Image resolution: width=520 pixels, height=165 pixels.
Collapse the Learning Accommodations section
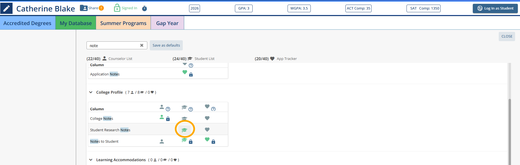(91, 160)
